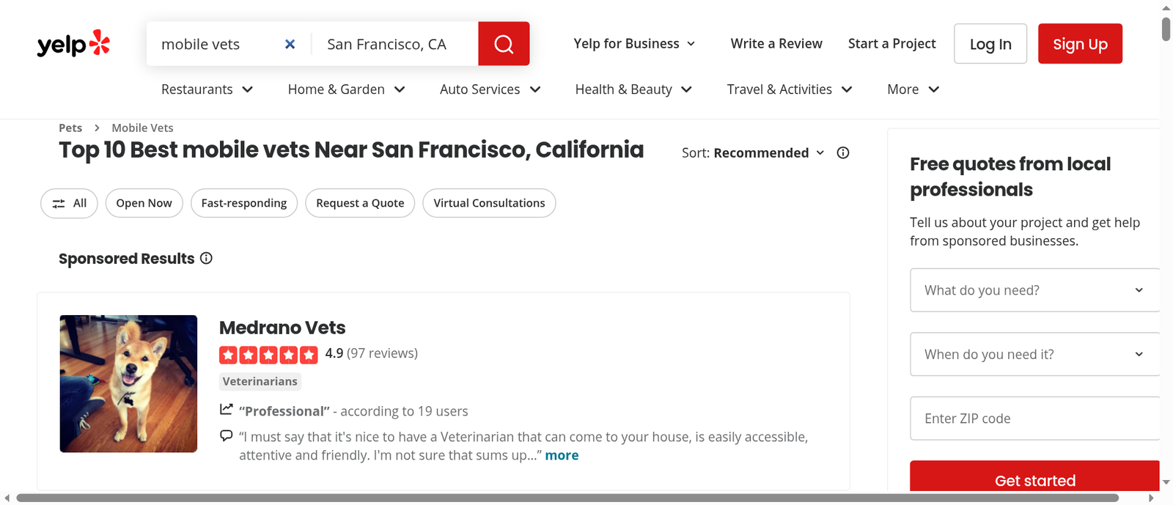Expand the Restaurants category menu
Viewport: 1173px width, 505px height.
tap(207, 89)
